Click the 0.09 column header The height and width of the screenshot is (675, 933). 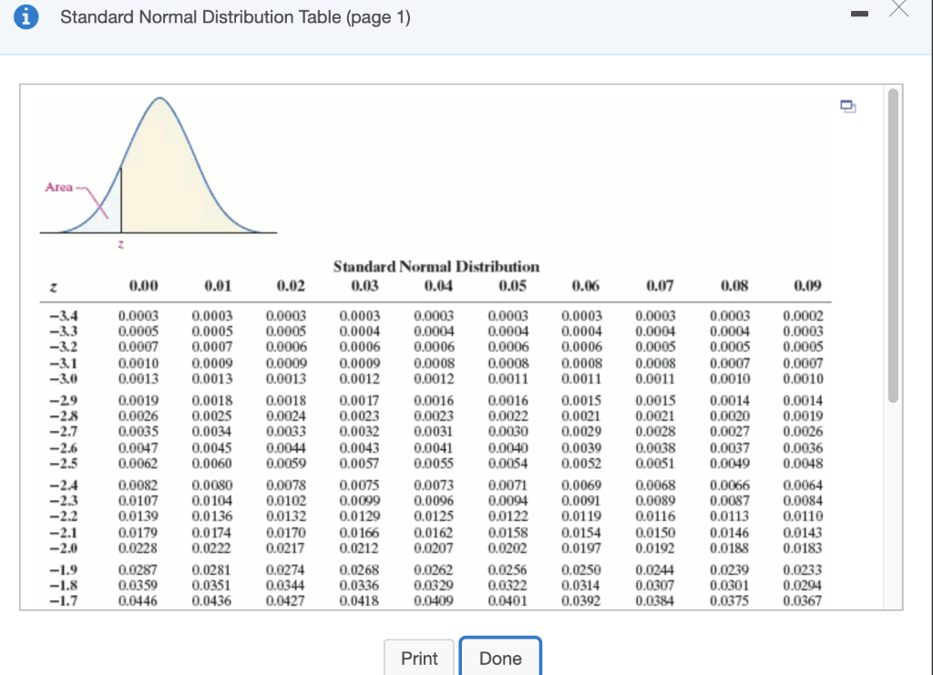point(807,286)
